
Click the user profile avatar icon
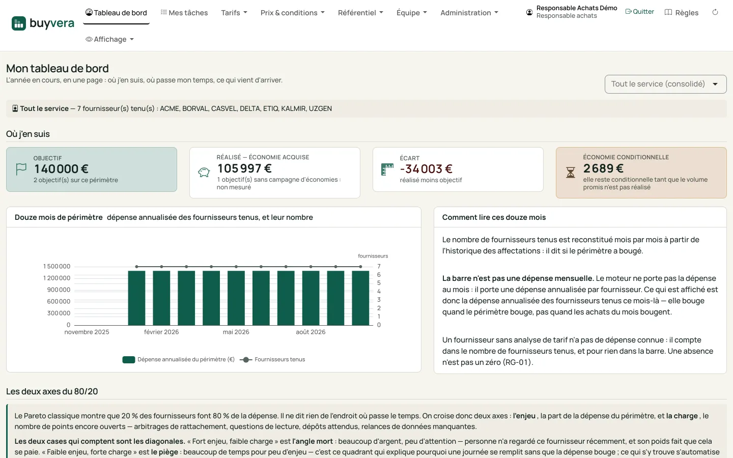529,12
